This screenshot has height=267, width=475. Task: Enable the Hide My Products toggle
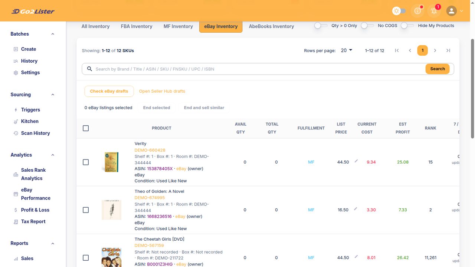pyautogui.click(x=407, y=26)
